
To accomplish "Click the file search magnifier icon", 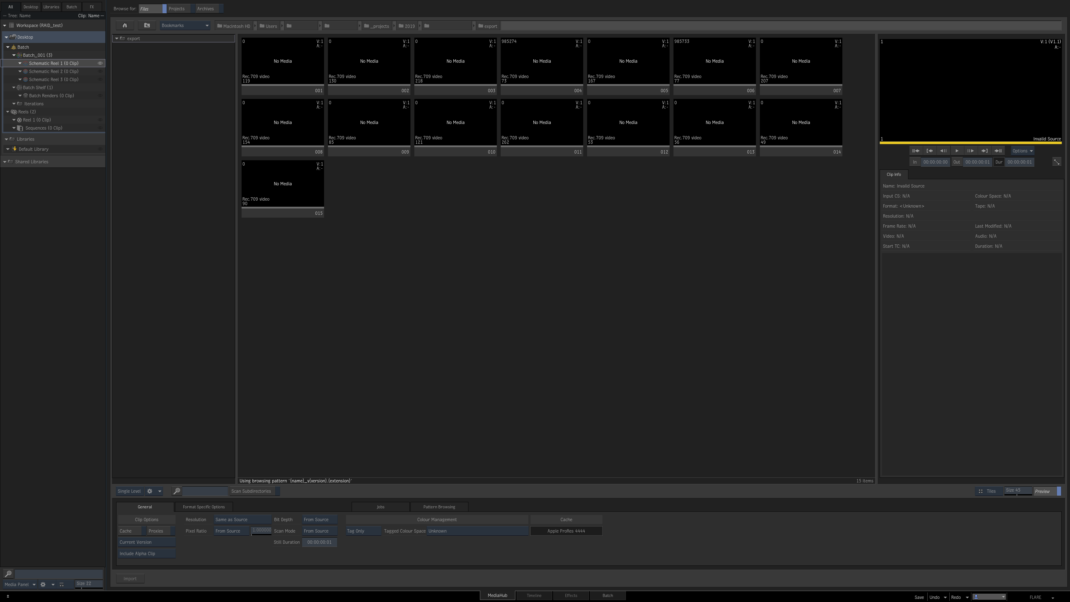I will point(177,491).
